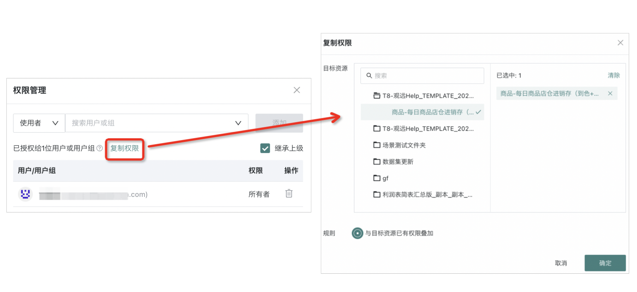This screenshot has width=637, height=292.
Task: Click the user avatar icon in the list
Action: tap(25, 194)
